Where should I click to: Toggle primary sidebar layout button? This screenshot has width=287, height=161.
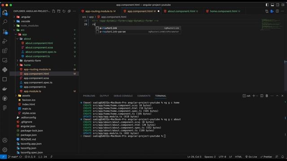267,5
